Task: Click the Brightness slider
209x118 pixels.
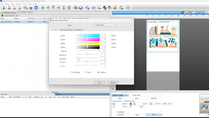Action: [87, 54]
